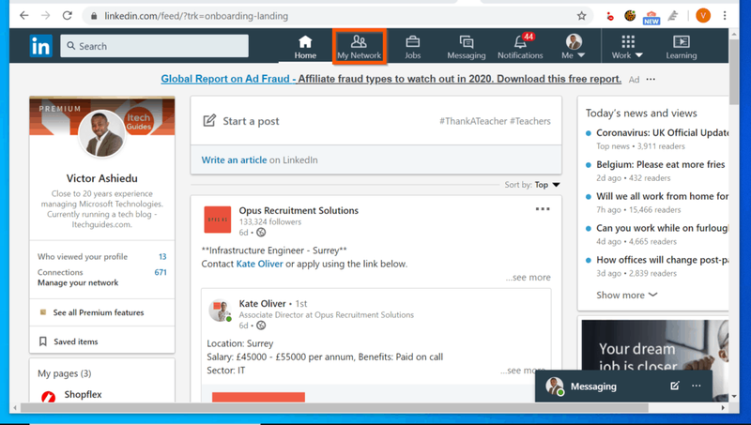Viewport: 751px width, 425px height.
Task: Click the Kate Oliver post author name
Action: coord(262,303)
